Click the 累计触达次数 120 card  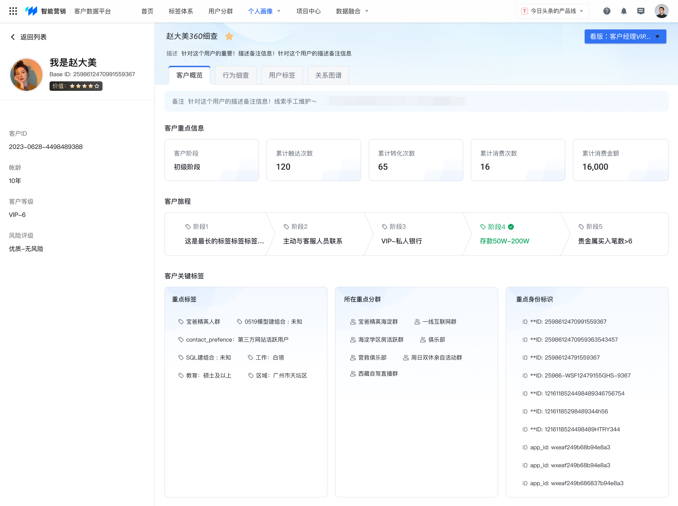click(314, 160)
